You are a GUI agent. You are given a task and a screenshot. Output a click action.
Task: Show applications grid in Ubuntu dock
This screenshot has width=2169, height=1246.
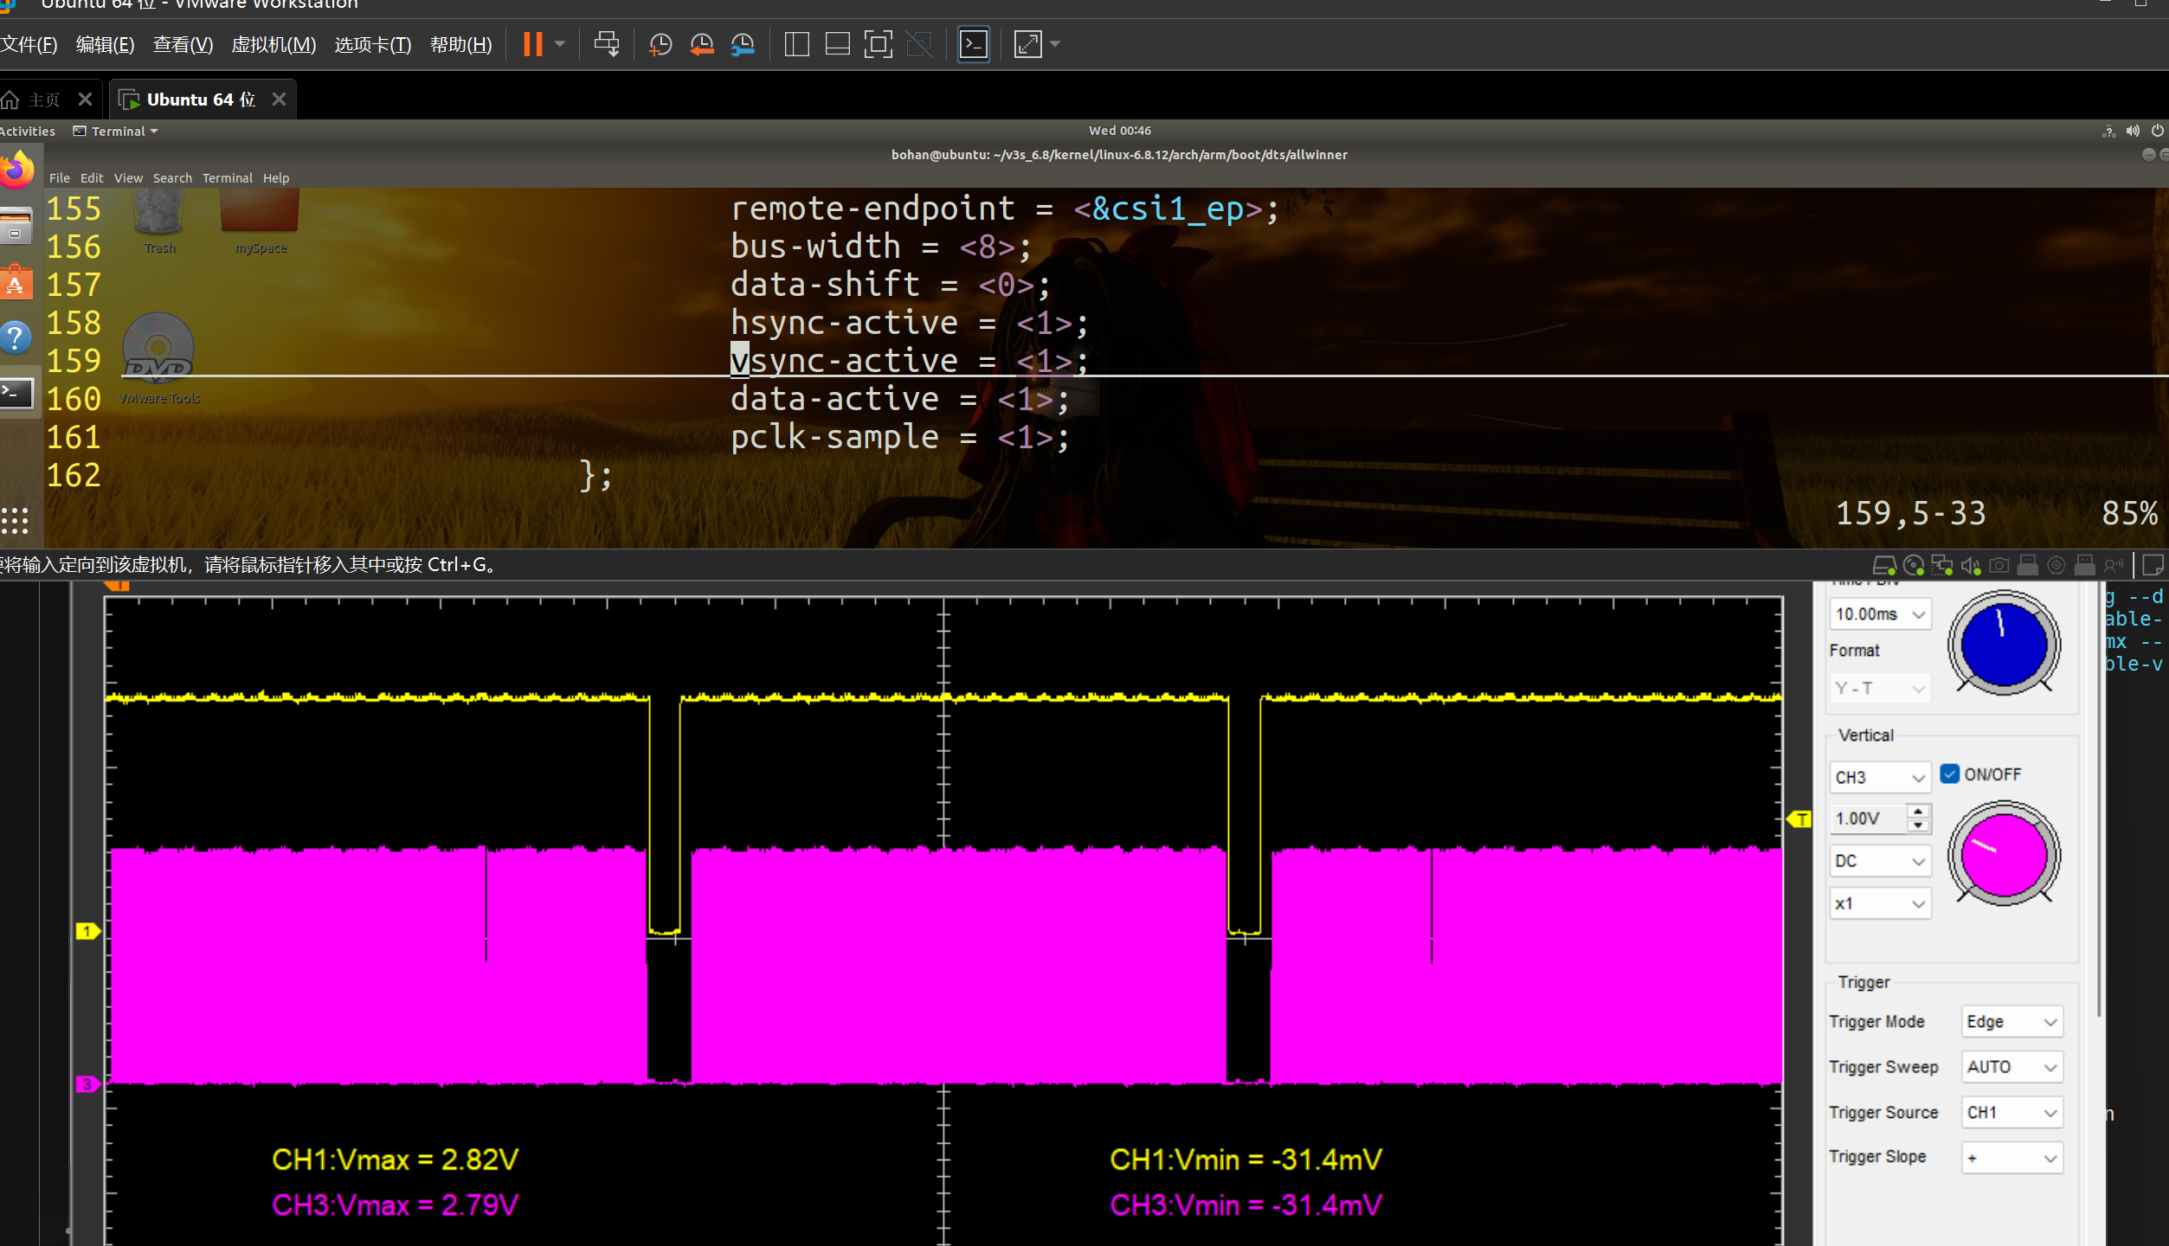[x=15, y=520]
